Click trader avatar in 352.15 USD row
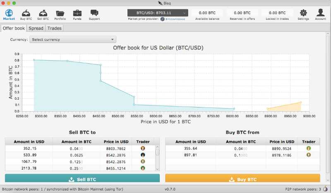 [x=143, y=148]
